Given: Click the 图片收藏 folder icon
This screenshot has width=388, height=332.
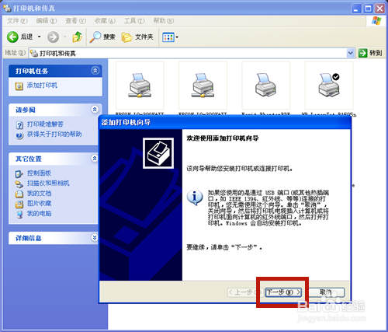Looking at the screenshot, I should (x=19, y=204).
